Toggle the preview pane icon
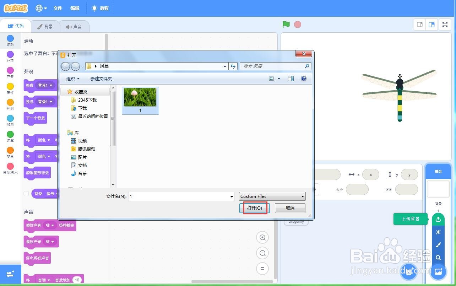Screen dimensions: 456x286 coord(291,79)
